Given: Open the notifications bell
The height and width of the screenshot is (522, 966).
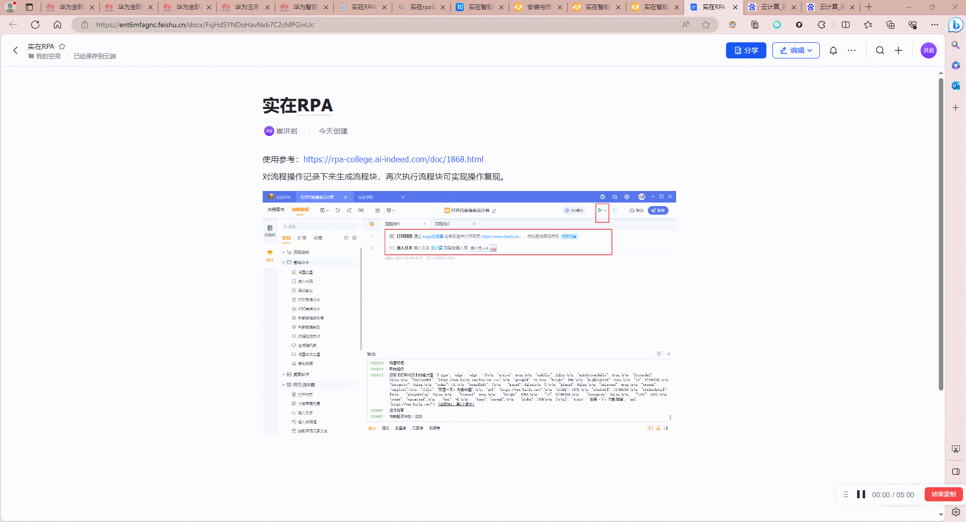Looking at the screenshot, I should (x=833, y=50).
